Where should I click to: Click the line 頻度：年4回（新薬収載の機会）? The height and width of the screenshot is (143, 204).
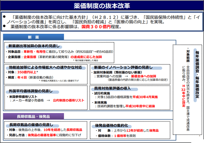[30, 77]
